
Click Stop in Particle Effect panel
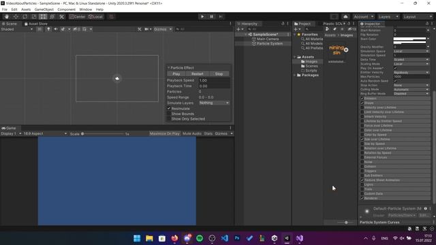click(219, 74)
